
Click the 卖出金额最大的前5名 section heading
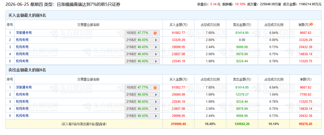point(27,70)
